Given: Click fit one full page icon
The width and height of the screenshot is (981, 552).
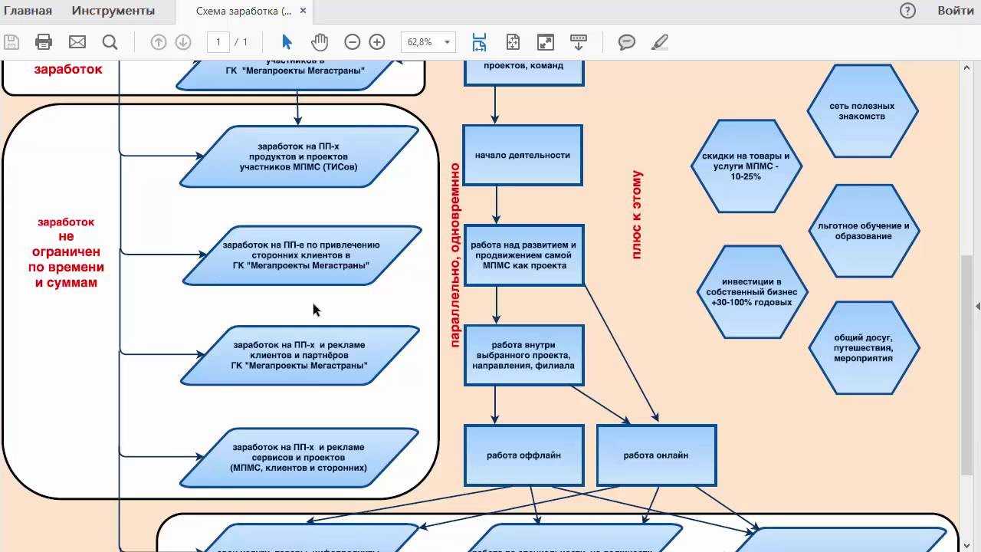Looking at the screenshot, I should pyautogui.click(x=513, y=42).
